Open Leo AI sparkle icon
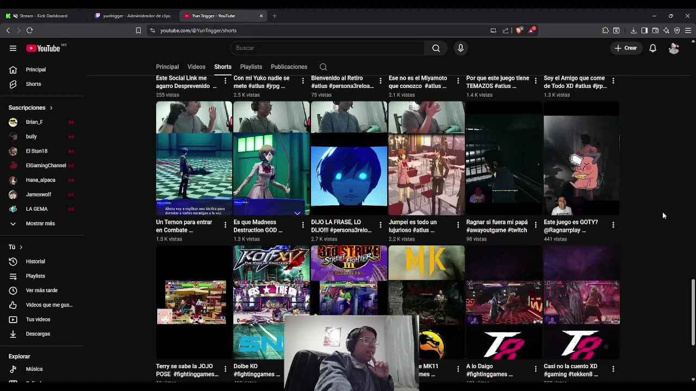The width and height of the screenshot is (696, 391). (666, 30)
